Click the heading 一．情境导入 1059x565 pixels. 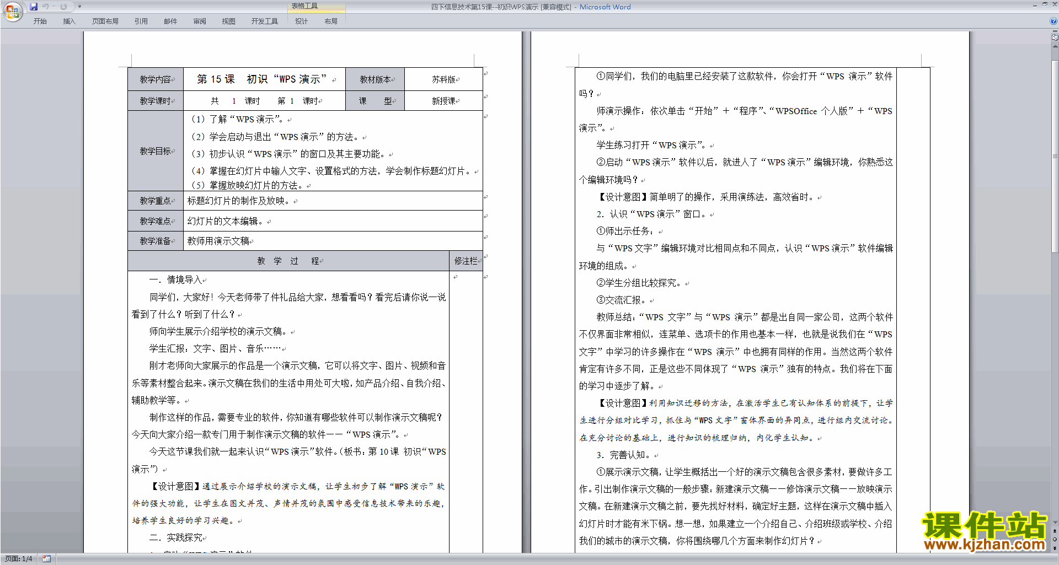(175, 279)
